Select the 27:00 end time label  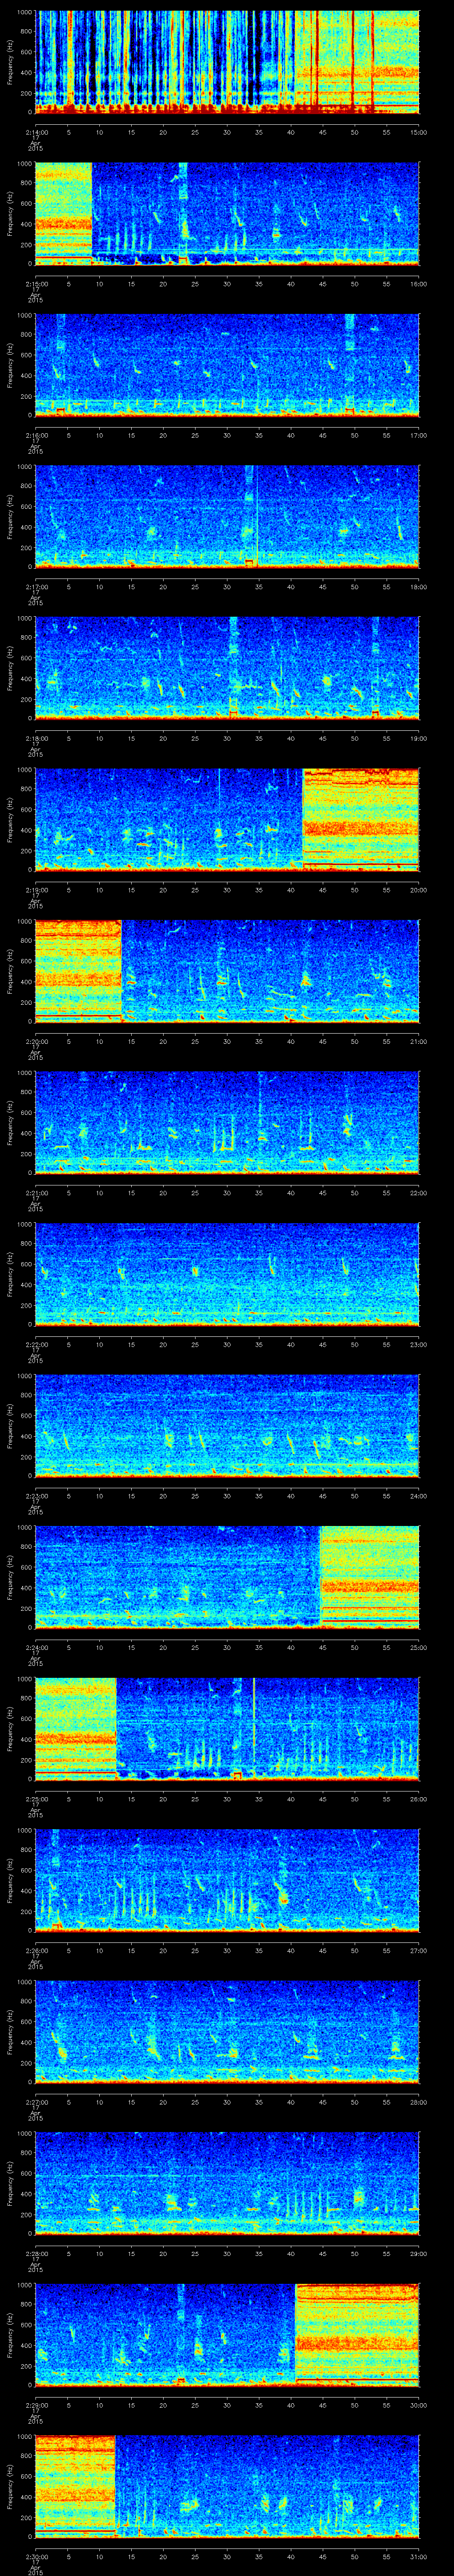click(418, 1950)
